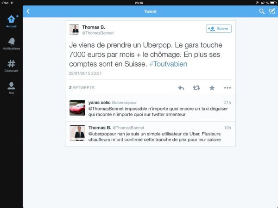
Task: Follow Thomas B. with Suivre button
Action: coord(219,29)
